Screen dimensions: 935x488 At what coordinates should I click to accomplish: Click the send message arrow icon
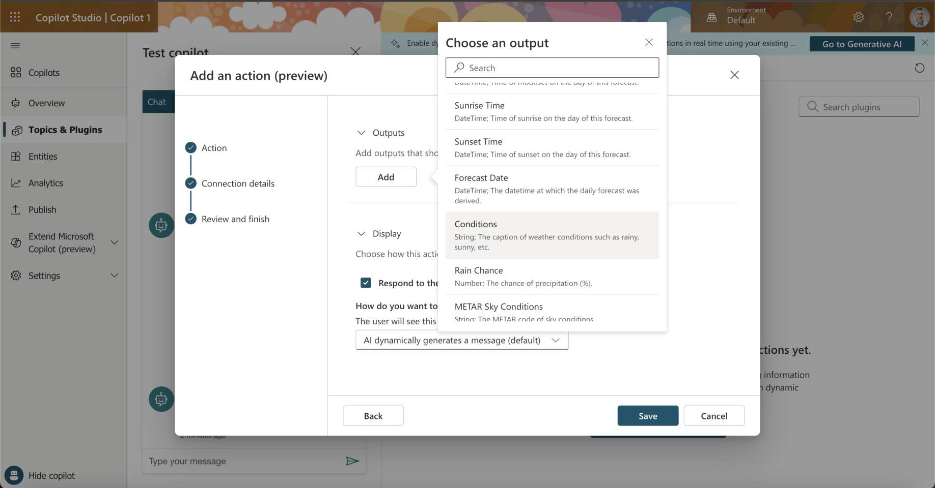tap(352, 461)
